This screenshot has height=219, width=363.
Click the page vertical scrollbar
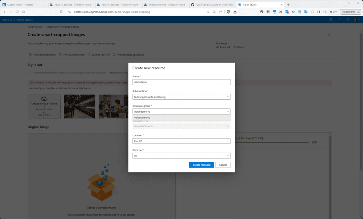tap(361, 102)
